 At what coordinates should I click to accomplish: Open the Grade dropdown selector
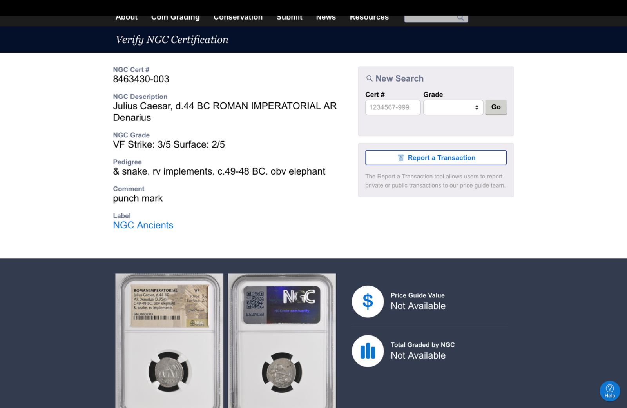pos(453,107)
